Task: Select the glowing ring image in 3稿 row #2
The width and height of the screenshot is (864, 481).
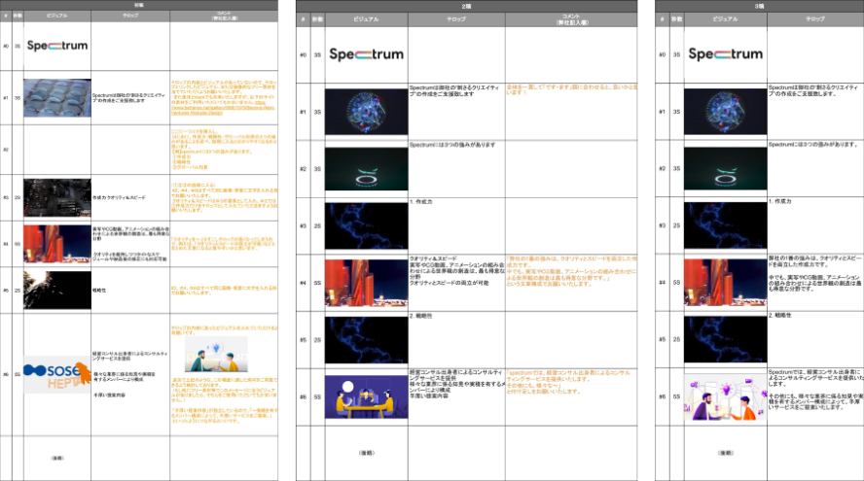Action: coord(726,168)
